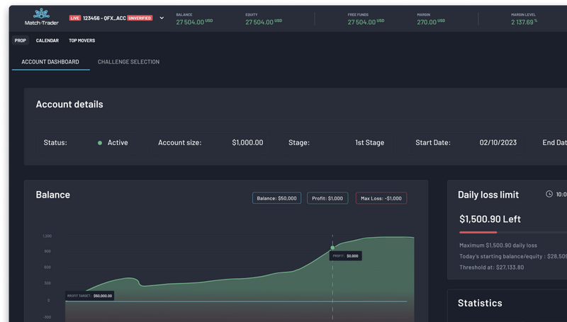Open the Challenge Selection tab
The image size is (567, 322).
128,62
